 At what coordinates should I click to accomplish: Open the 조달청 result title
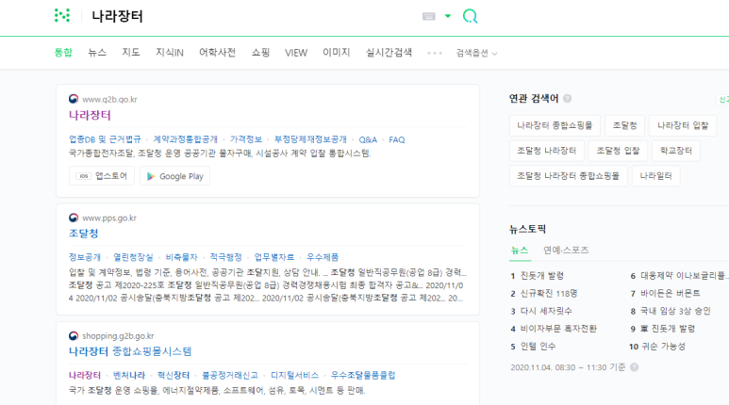[x=84, y=234]
